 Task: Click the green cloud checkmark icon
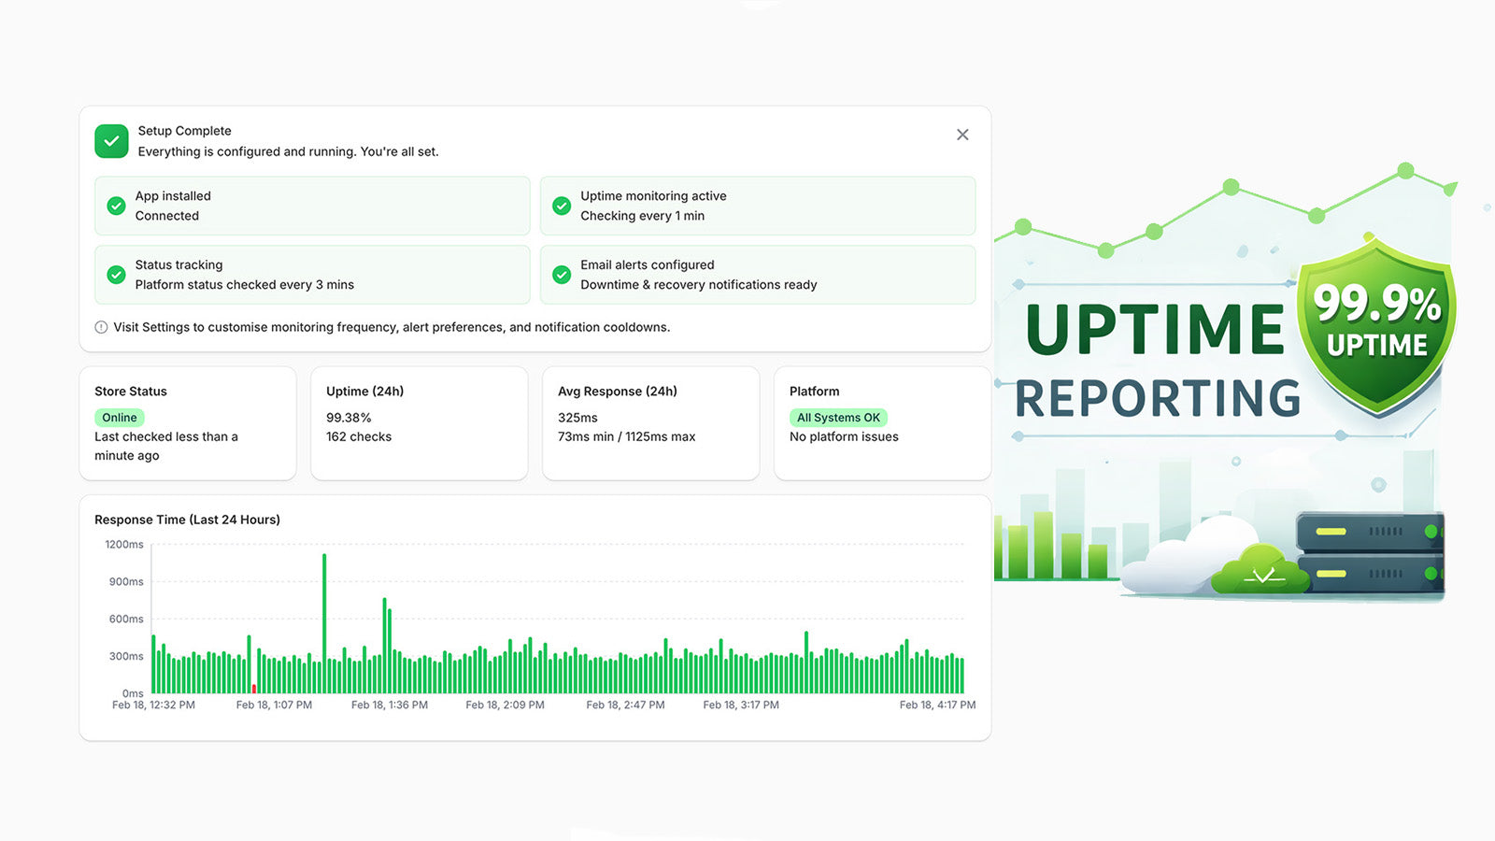pyautogui.click(x=1261, y=571)
